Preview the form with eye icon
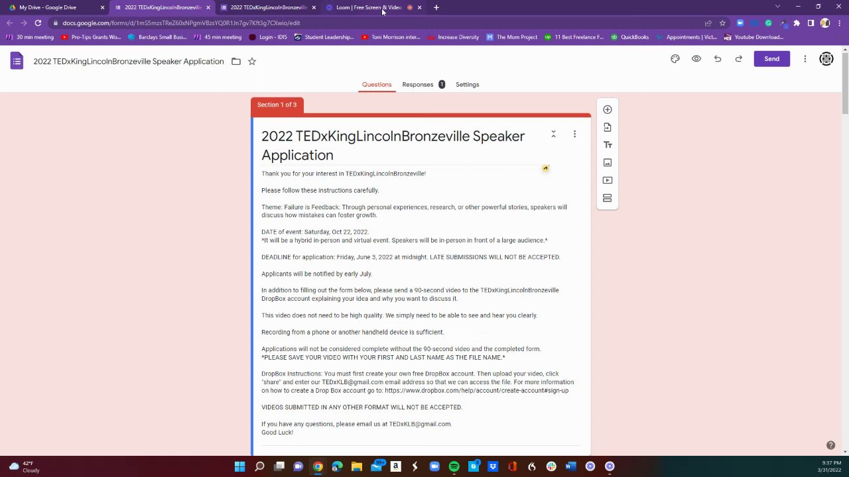This screenshot has width=849, height=477. (x=696, y=59)
